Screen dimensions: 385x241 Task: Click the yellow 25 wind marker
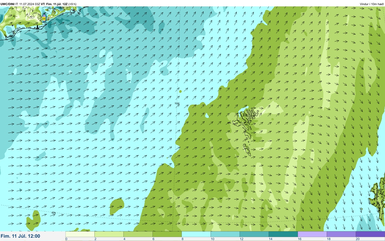point(44,18)
